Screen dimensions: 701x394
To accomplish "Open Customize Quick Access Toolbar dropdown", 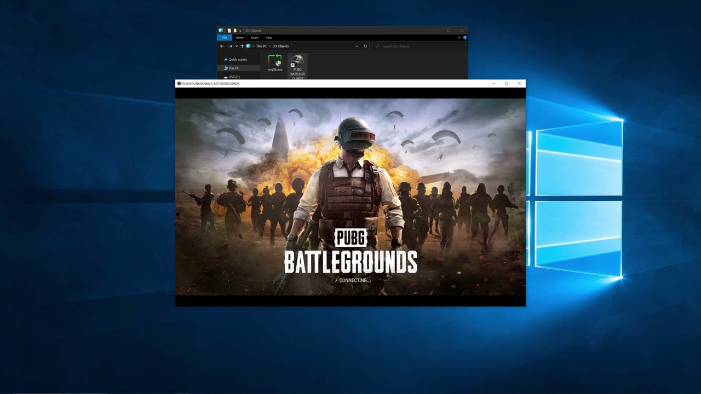I will pos(240,31).
